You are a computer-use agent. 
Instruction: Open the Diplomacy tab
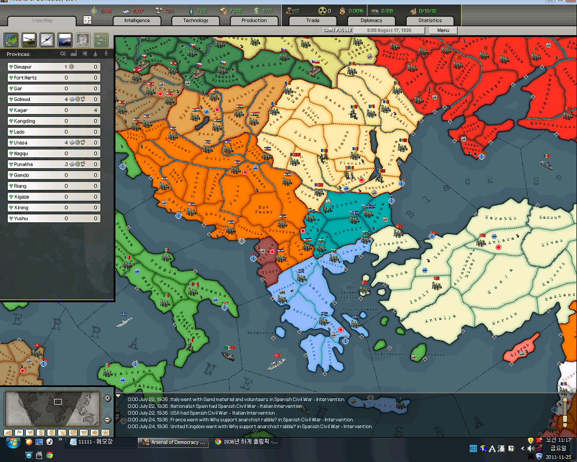click(371, 21)
